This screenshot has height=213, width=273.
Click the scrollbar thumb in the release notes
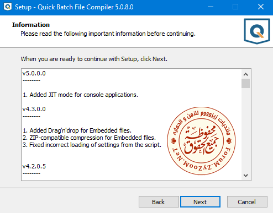[x=245, y=84]
